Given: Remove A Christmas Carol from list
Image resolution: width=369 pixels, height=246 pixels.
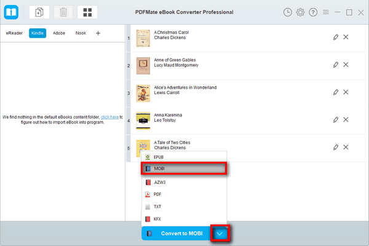Looking at the screenshot, I should pos(346,37).
